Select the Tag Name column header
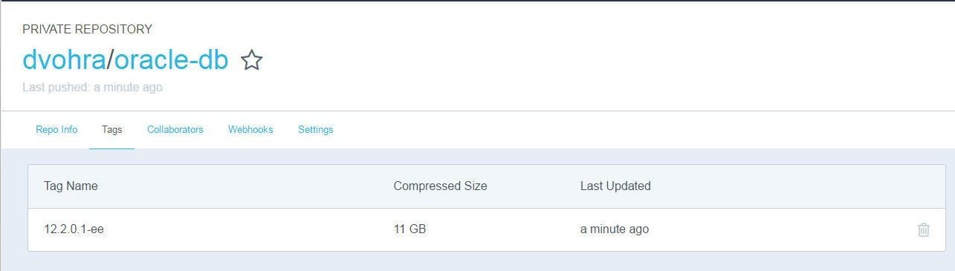 click(71, 186)
